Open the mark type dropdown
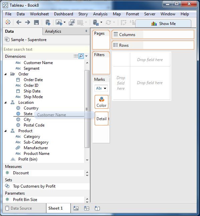 [x=101, y=88]
